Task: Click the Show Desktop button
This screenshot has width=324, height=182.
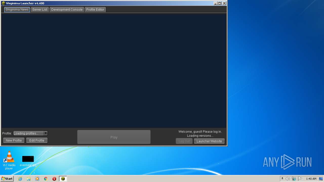Action: pos(321,179)
